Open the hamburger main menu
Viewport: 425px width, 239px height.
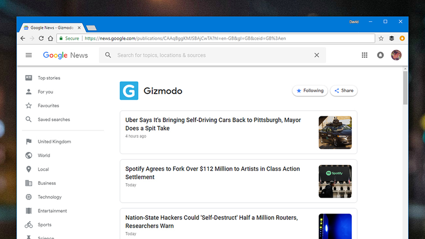(x=29, y=55)
